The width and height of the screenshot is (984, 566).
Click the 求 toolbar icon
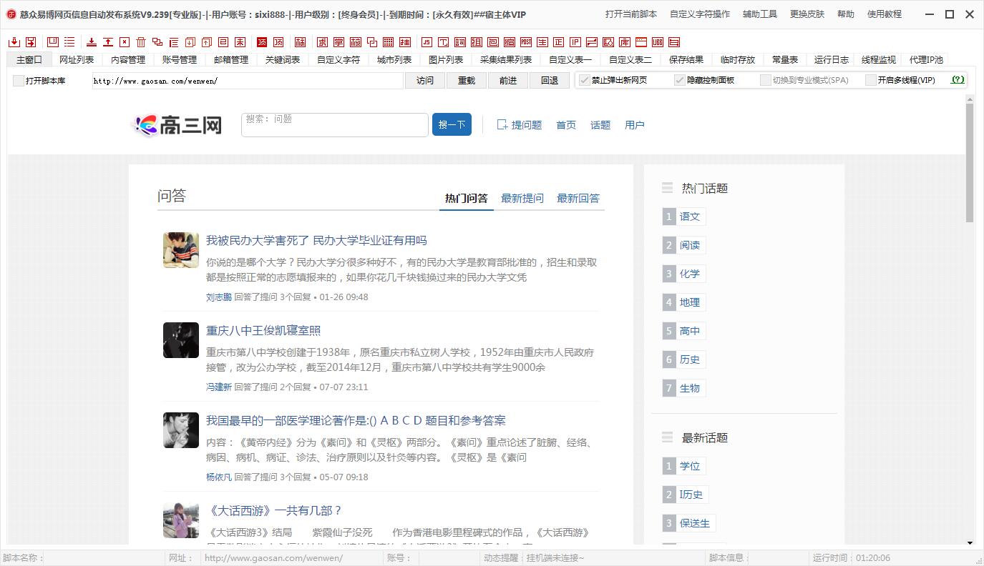coord(323,42)
